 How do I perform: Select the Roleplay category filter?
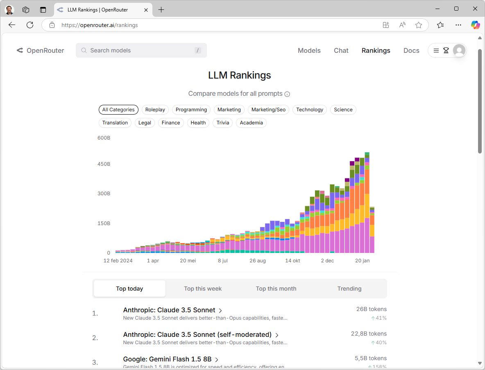(x=155, y=110)
